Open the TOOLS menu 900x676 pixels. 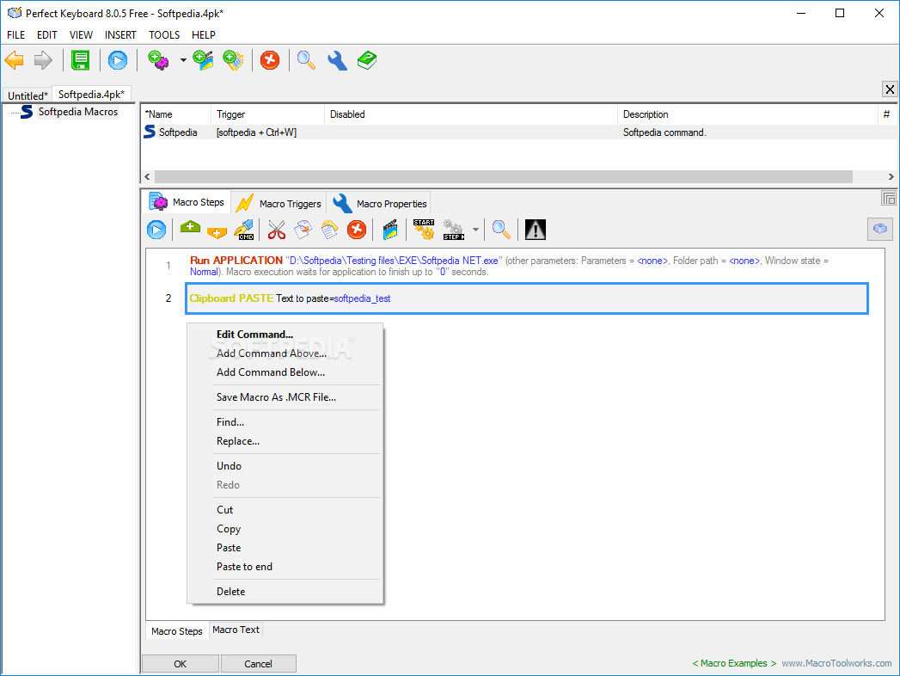point(164,35)
